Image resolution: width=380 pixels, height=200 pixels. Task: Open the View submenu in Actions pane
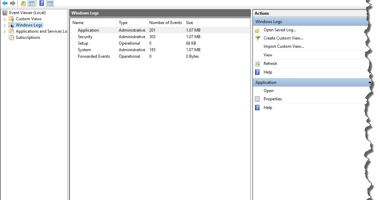coord(268,55)
